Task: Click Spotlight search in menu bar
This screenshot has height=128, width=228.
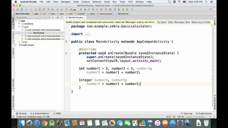Action: 206,2
